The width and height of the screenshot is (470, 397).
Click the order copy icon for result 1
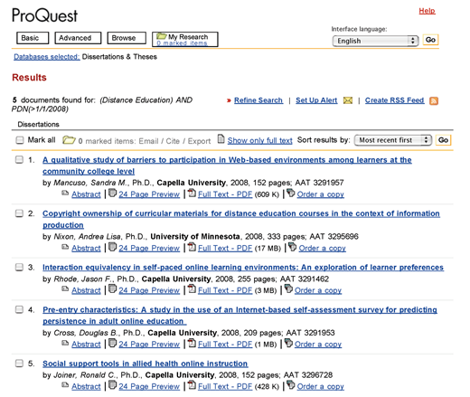click(290, 193)
